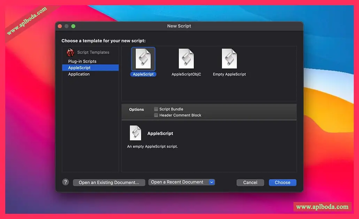Open help with the question mark button

tap(66, 182)
